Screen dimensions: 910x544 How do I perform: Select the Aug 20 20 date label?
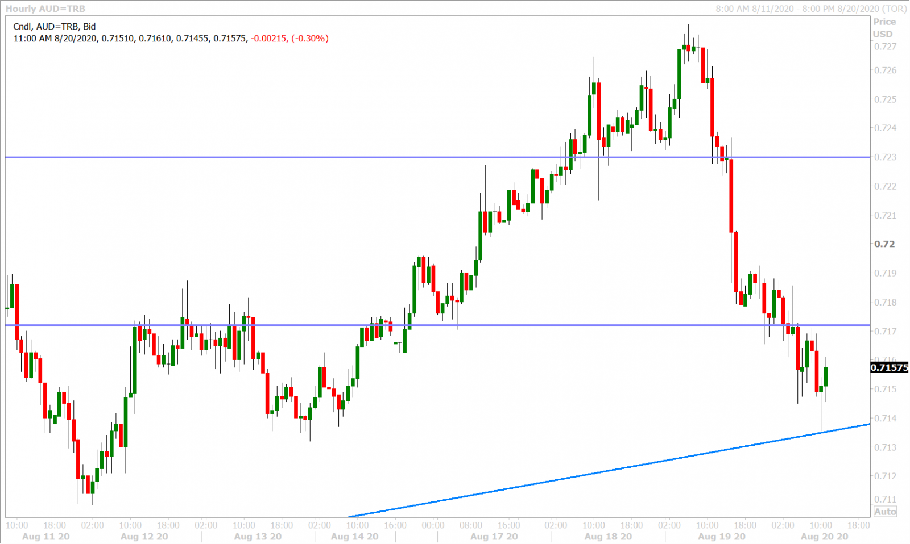[x=824, y=537]
